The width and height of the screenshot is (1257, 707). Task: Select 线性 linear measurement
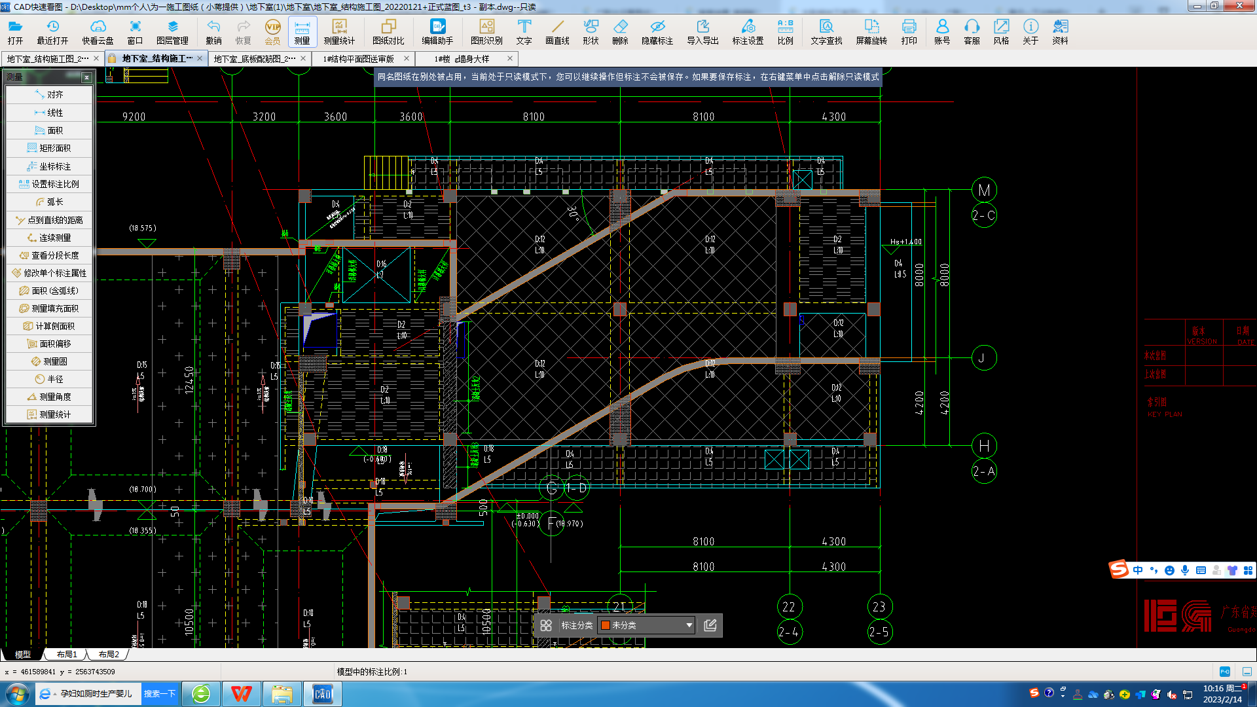49,113
